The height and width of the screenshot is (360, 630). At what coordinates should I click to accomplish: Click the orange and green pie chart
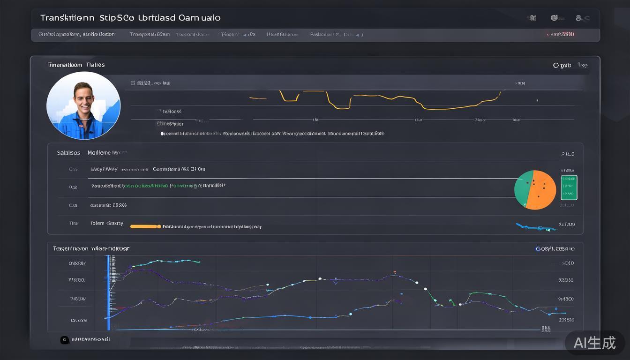(x=535, y=189)
